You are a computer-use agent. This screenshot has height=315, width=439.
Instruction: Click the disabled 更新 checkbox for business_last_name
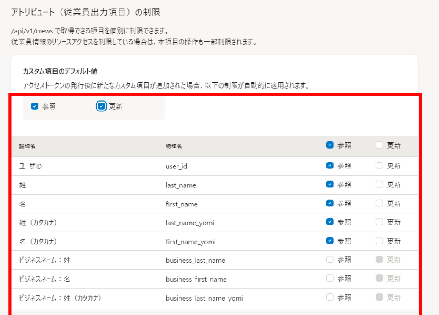[x=379, y=260]
